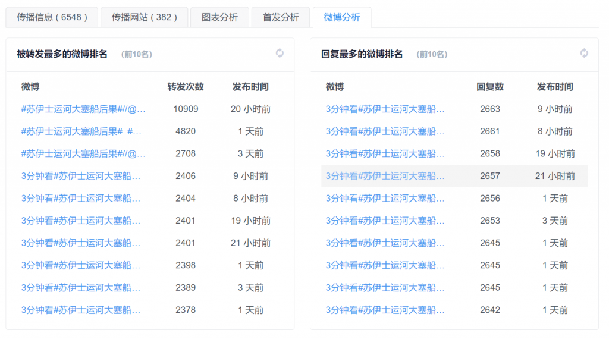Go to the 首发分析 tab
The width and height of the screenshot is (609, 339).
pos(281,17)
